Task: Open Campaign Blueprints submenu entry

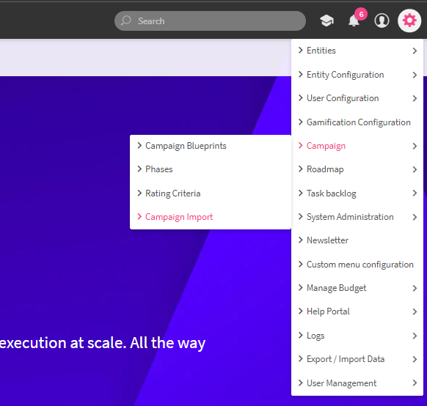Action: point(186,146)
